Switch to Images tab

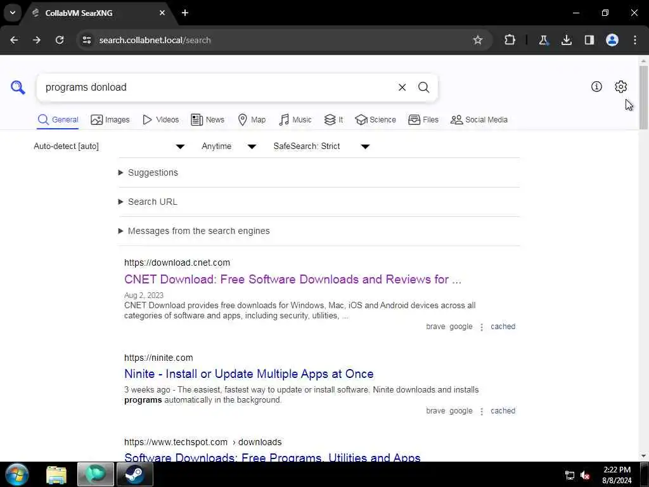110,120
